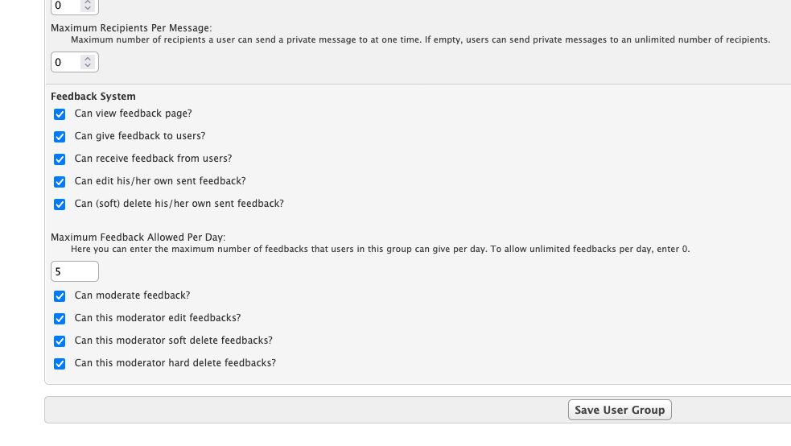Image resolution: width=791 pixels, height=446 pixels.
Task: Uncheck 'Can (soft) delete his/her own sent feedback?'
Action: click(x=60, y=204)
